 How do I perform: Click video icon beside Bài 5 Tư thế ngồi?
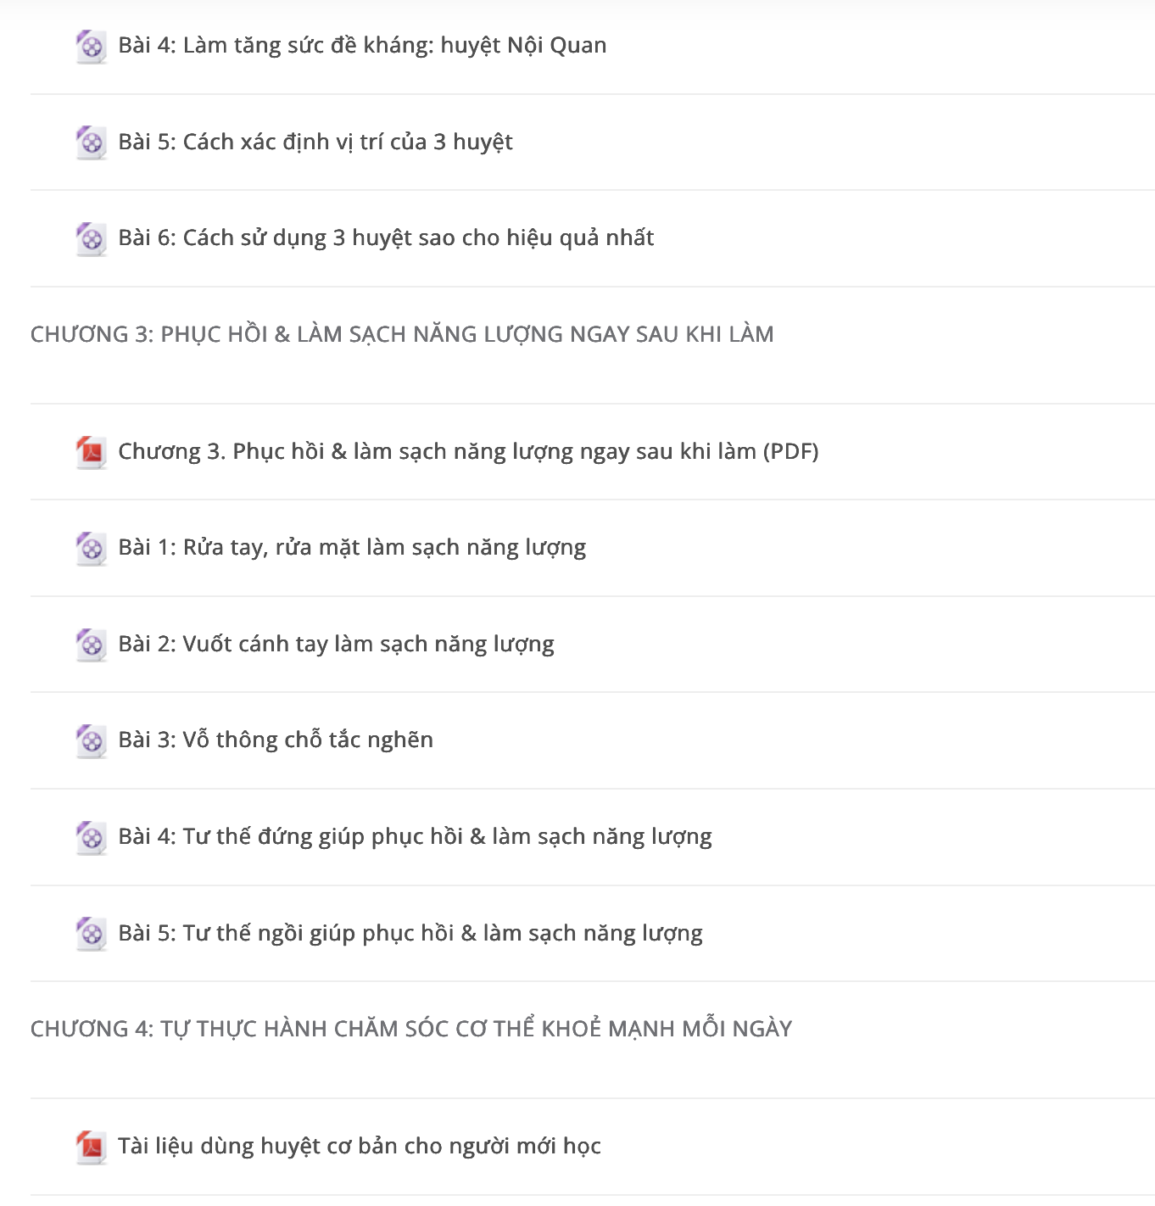click(x=91, y=934)
